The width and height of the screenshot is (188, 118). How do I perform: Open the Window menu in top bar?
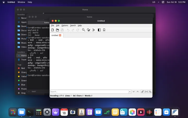21,2
